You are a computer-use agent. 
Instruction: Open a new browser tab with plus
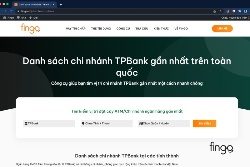(x=61, y=5)
